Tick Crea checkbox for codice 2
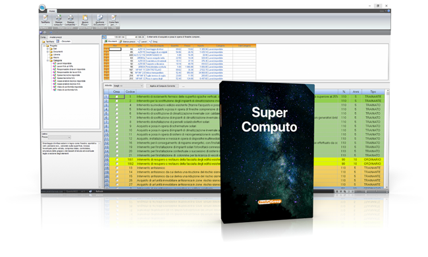 pos(117,101)
